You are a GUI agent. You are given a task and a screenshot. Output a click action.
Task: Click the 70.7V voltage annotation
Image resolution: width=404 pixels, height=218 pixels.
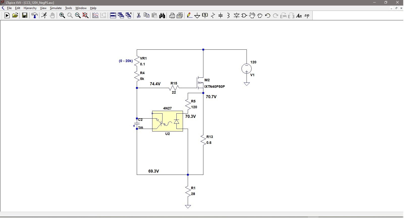click(x=211, y=97)
